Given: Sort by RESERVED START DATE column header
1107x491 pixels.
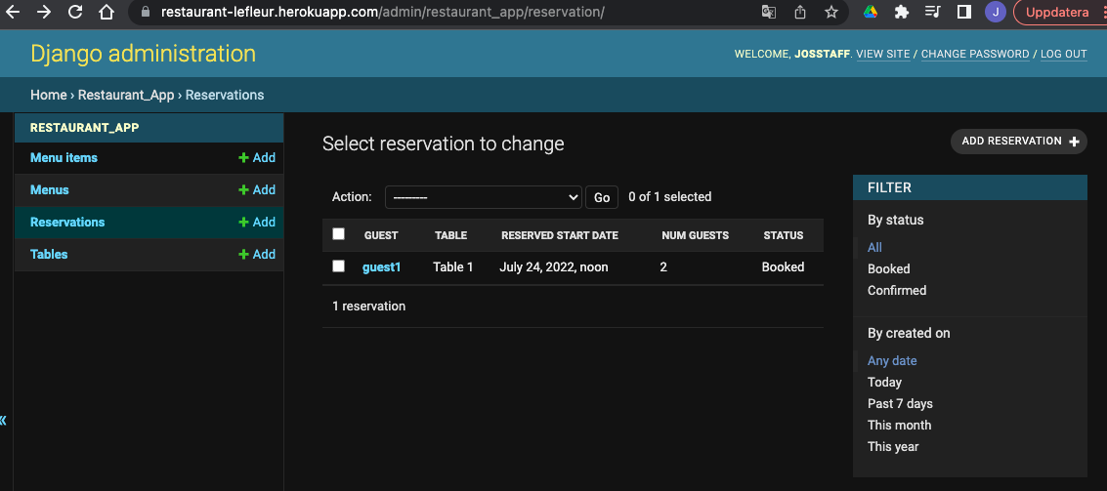Looking at the screenshot, I should tap(560, 235).
